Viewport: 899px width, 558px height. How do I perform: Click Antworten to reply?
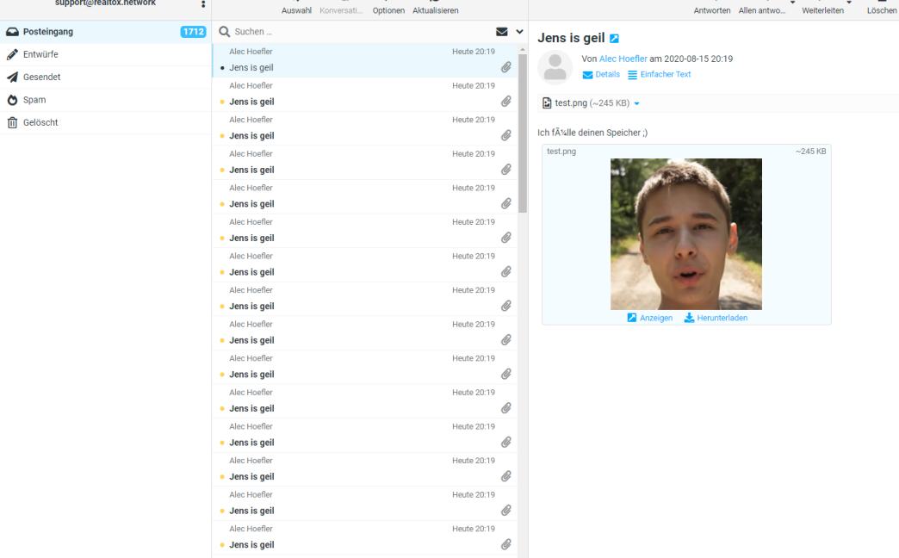click(711, 10)
